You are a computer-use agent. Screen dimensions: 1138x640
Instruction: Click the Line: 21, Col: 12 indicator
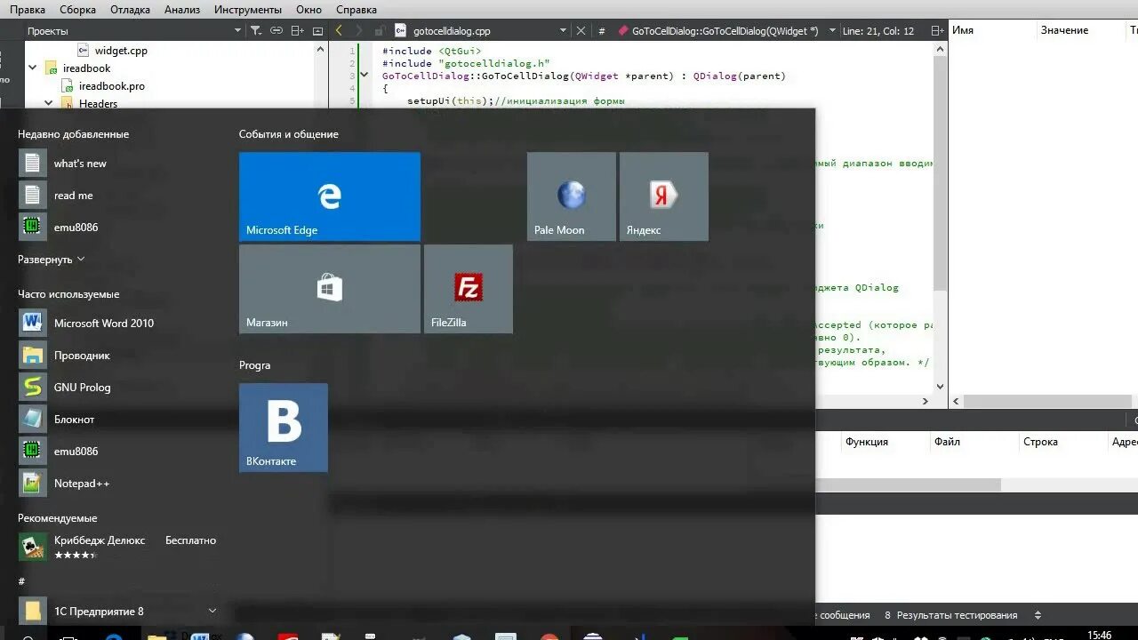pyautogui.click(x=878, y=30)
